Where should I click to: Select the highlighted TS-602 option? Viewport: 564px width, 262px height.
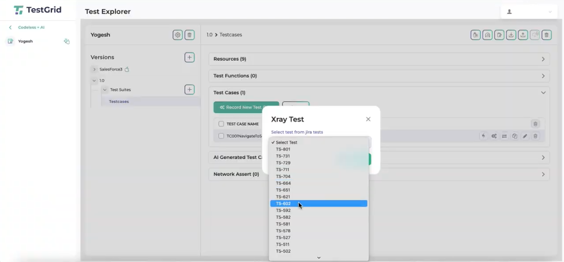point(318,204)
